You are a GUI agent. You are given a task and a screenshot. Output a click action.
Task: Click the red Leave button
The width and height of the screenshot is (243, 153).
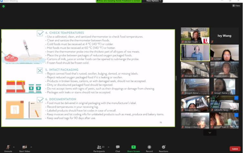click(235, 149)
